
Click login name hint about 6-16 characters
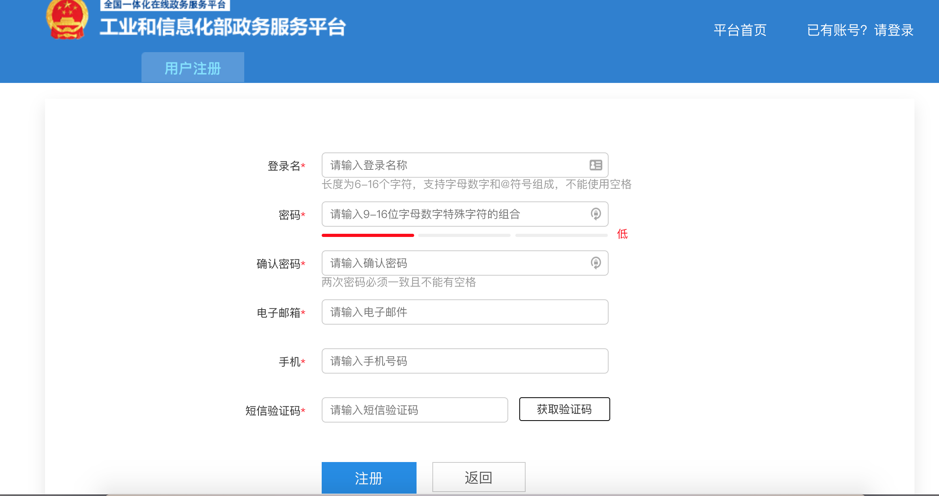pyautogui.click(x=477, y=184)
